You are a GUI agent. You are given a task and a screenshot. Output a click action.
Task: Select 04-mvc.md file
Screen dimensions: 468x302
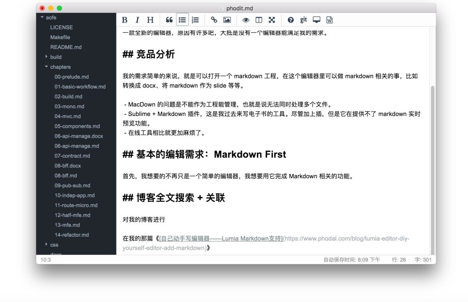pos(68,116)
